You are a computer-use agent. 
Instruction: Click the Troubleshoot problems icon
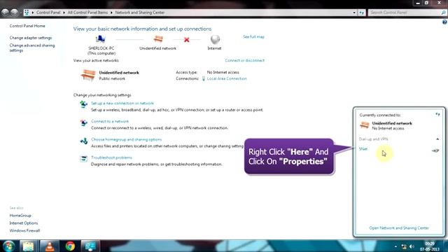[83, 159]
